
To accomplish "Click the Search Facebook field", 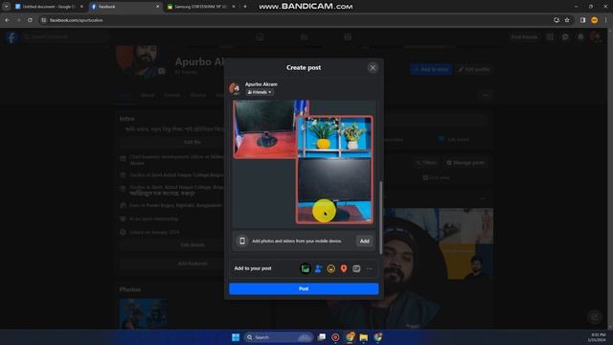I will point(65,36).
